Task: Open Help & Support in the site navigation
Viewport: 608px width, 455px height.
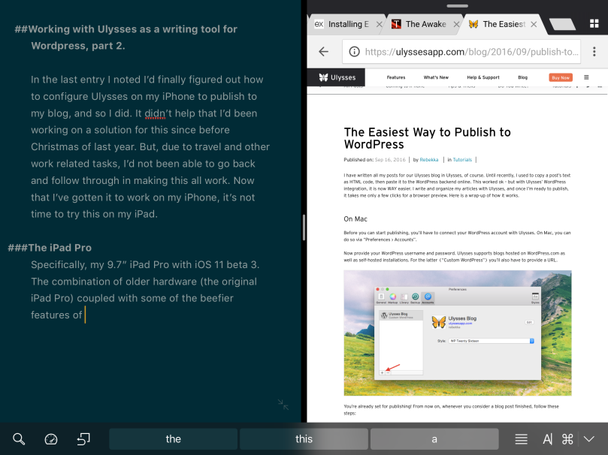Action: 483,77
